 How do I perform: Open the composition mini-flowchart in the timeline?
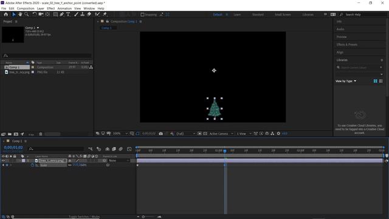[91, 149]
